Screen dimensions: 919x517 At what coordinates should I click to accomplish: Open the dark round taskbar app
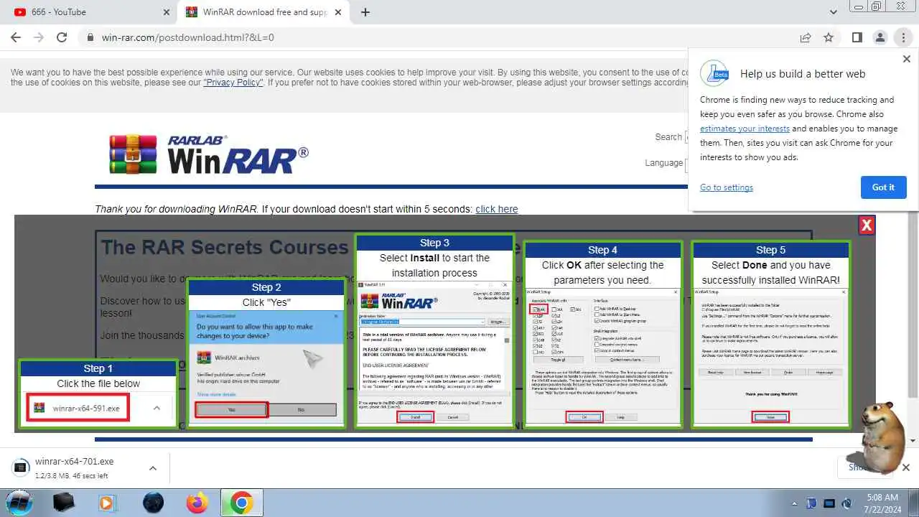[x=153, y=503]
